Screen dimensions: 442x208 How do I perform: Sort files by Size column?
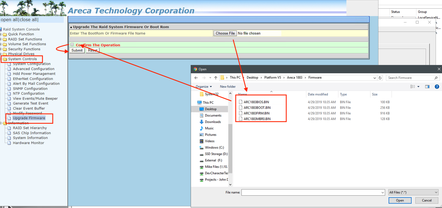click(375, 94)
